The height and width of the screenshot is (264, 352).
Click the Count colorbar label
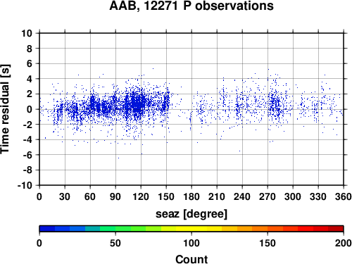click(191, 259)
